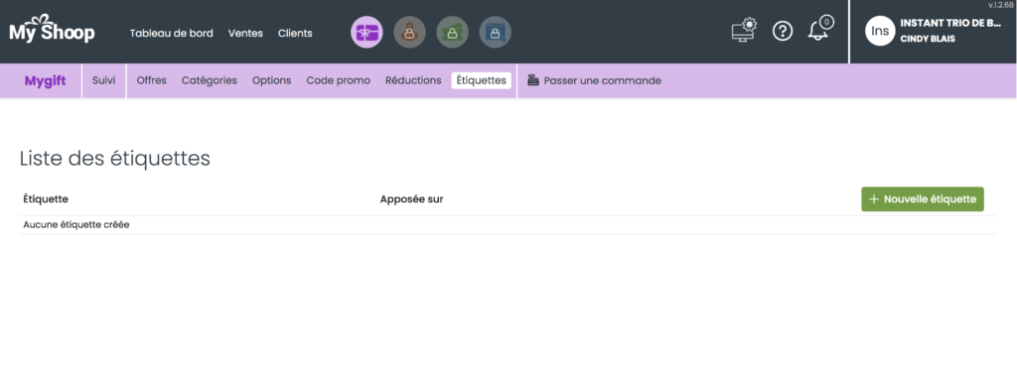Click the Ins account avatar
The width and height of the screenshot is (1017, 372).
point(880,31)
